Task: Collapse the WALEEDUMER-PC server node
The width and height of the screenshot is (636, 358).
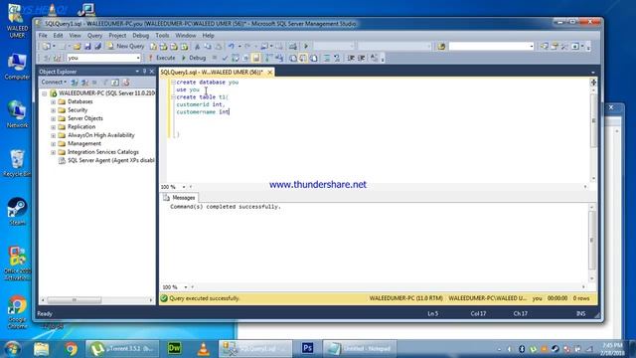Action: tap(44, 93)
